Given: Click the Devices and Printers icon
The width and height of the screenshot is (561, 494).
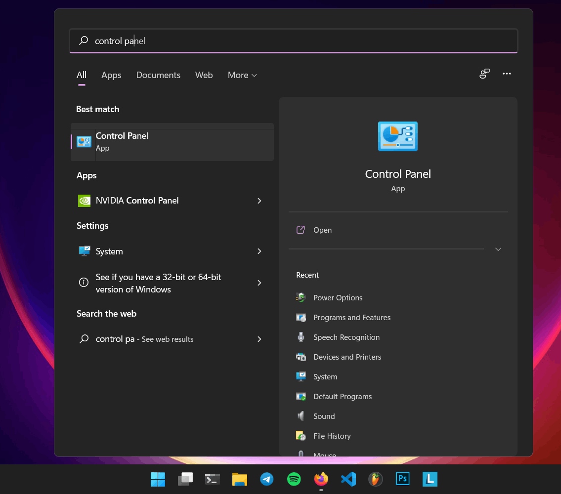Looking at the screenshot, I should point(301,357).
